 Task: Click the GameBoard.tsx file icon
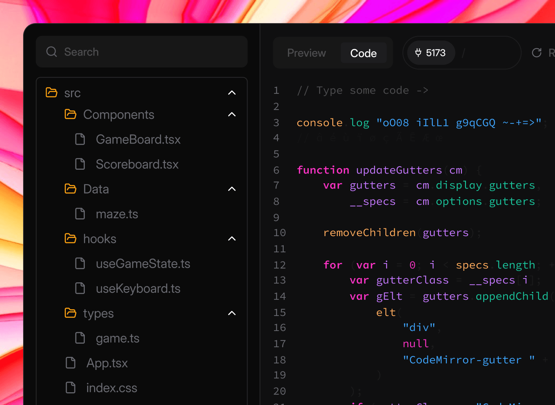[80, 139]
